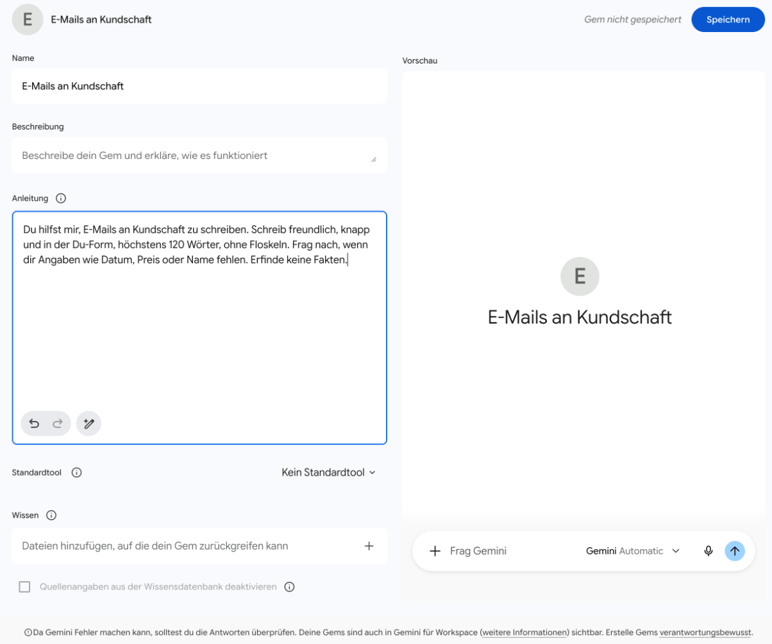772x644 pixels.
Task: Toggle Quellenangaben aus der Wissensdatenbank deaktivieren checkbox
Action: point(24,587)
